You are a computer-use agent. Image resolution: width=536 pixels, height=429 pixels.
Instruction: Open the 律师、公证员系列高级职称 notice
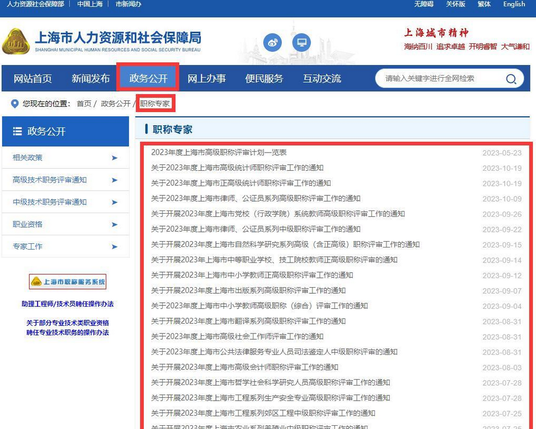(x=256, y=199)
